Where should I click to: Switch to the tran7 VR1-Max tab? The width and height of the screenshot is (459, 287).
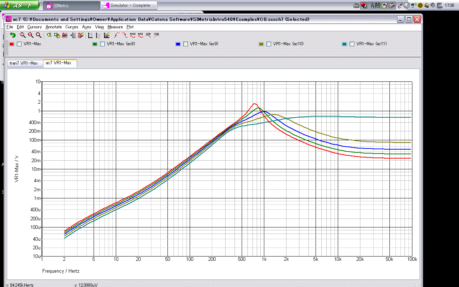(x=24, y=63)
